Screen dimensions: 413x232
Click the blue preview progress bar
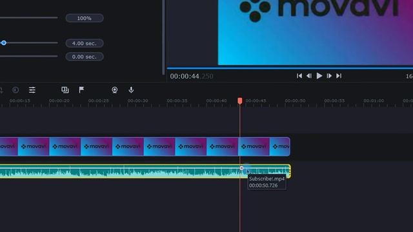click(x=290, y=68)
